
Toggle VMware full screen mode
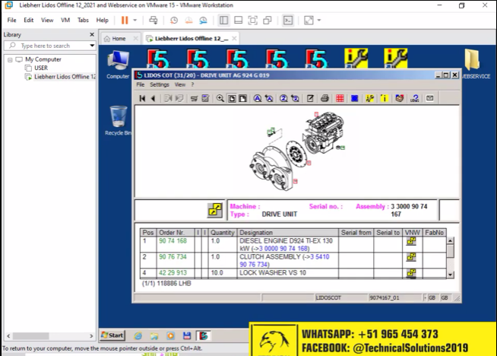[309, 20]
